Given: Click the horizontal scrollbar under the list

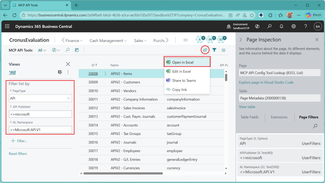Looking at the screenshot, I should (x=123, y=173).
